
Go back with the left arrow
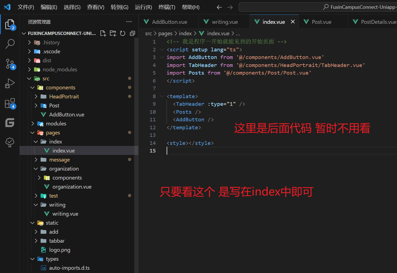click(219, 7)
